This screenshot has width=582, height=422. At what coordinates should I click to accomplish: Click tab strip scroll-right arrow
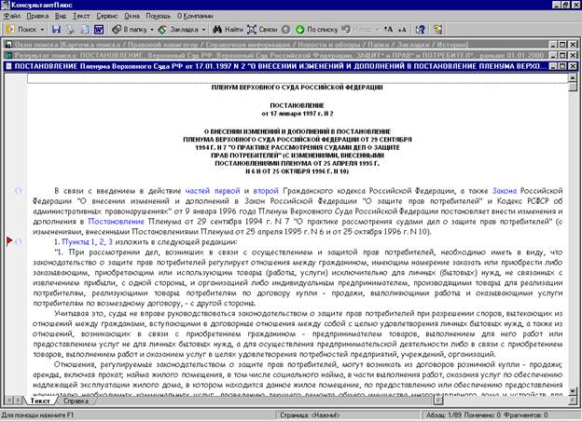[19, 401]
